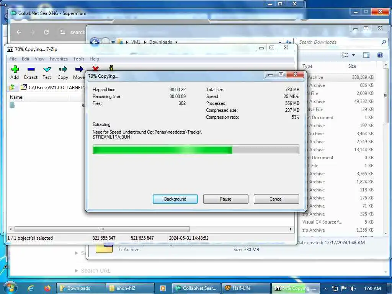Viewport: 392px width, 294px height.
Task: Open the Tools menu in 7-Zip
Action: click(x=78, y=59)
